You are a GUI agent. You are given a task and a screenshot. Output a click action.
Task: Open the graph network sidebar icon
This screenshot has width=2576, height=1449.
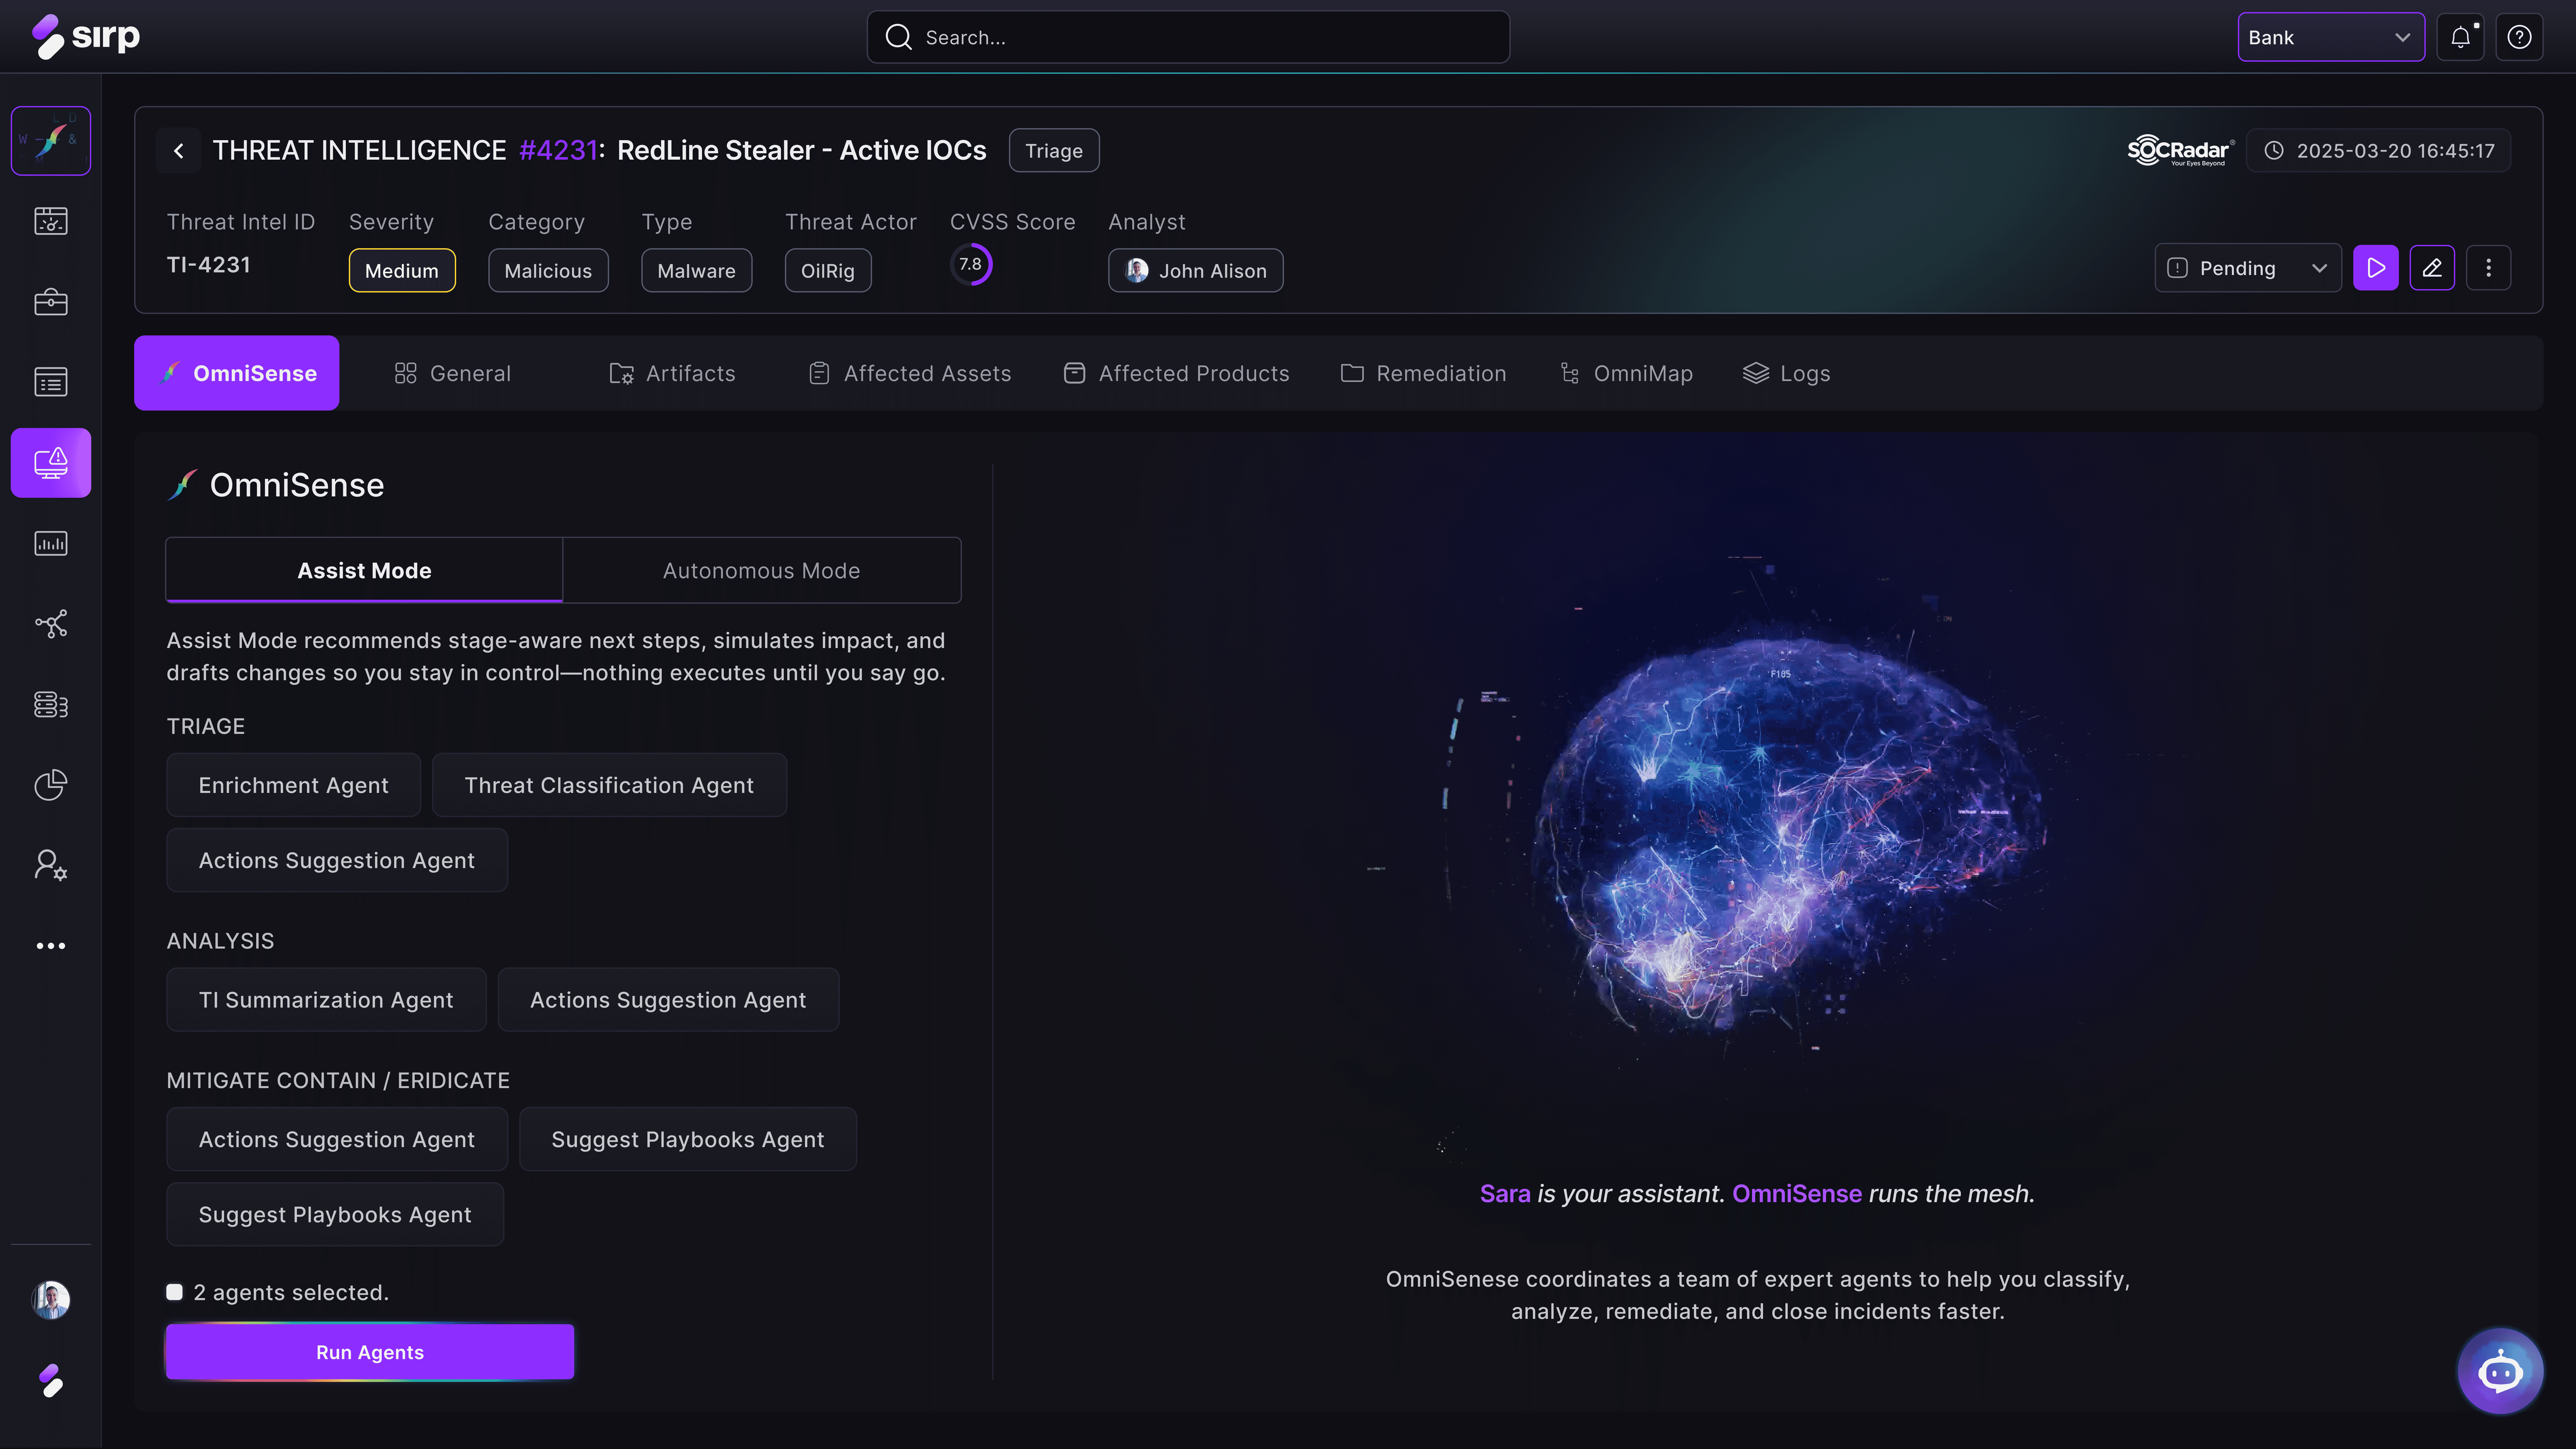(51, 624)
